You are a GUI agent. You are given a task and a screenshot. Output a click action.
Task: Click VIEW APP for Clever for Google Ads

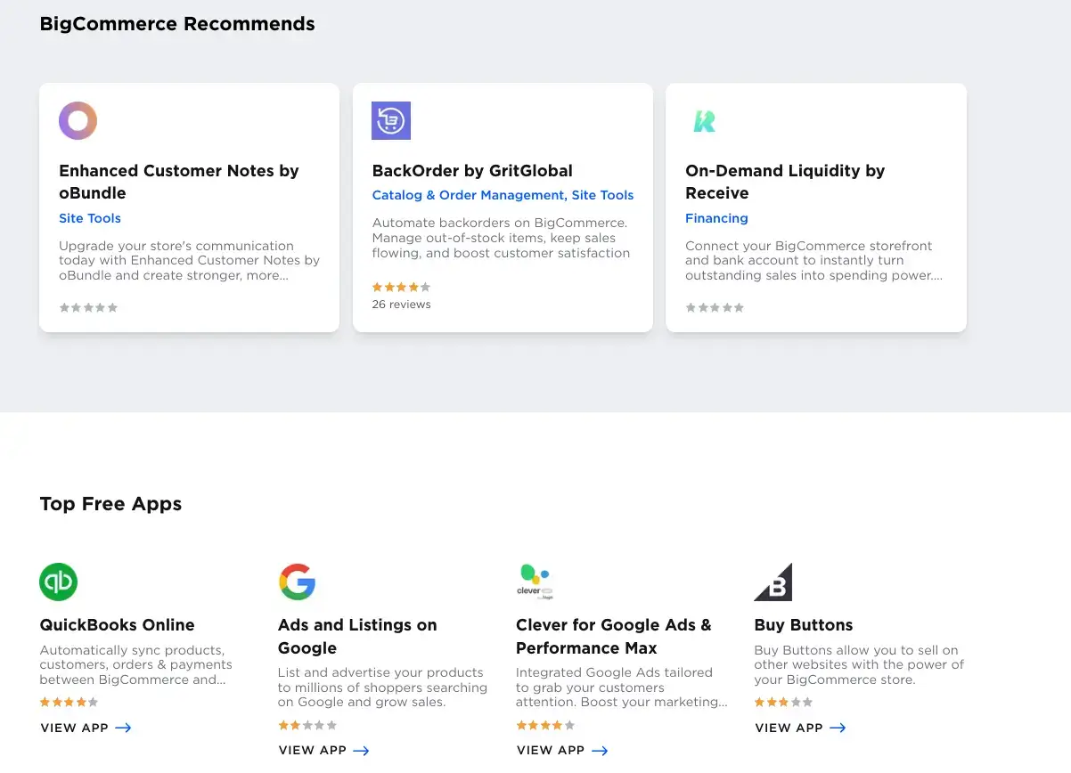[x=551, y=750]
